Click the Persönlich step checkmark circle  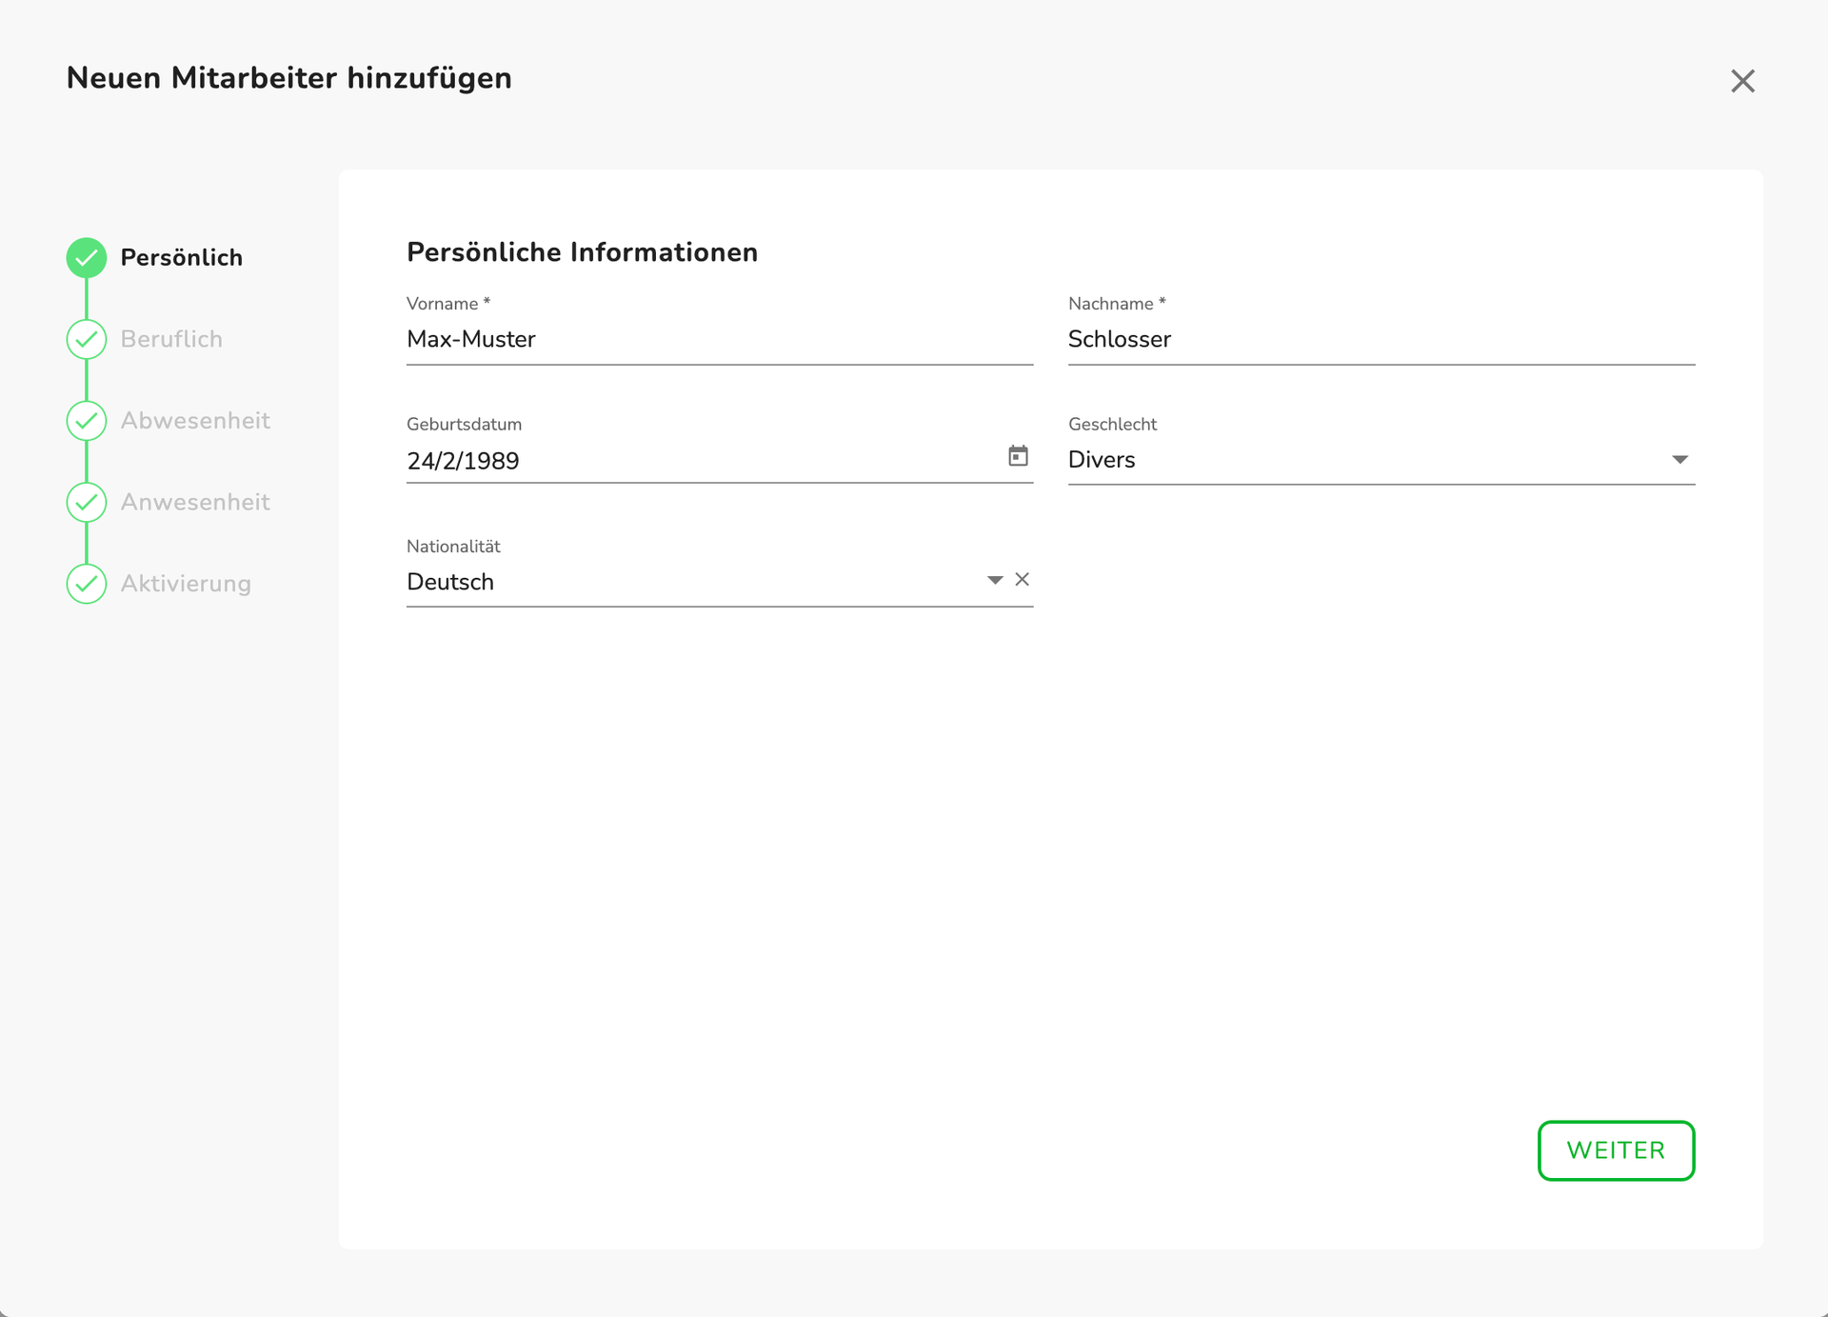coord(87,257)
